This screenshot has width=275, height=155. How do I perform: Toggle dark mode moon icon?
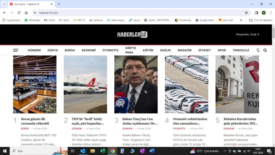[258, 50]
